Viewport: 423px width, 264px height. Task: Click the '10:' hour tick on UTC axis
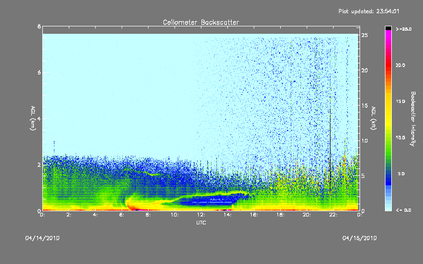click(x=174, y=215)
